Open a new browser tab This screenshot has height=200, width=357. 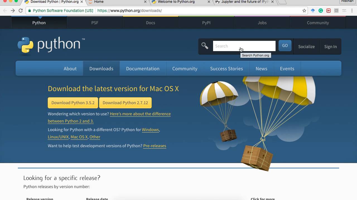click(282, 2)
